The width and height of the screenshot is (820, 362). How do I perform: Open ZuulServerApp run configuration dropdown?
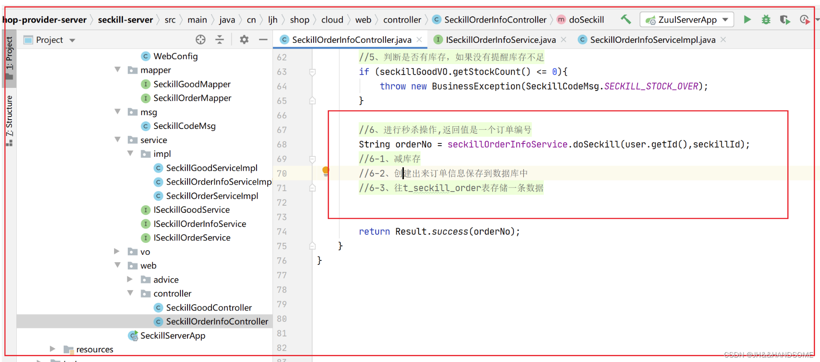click(687, 19)
